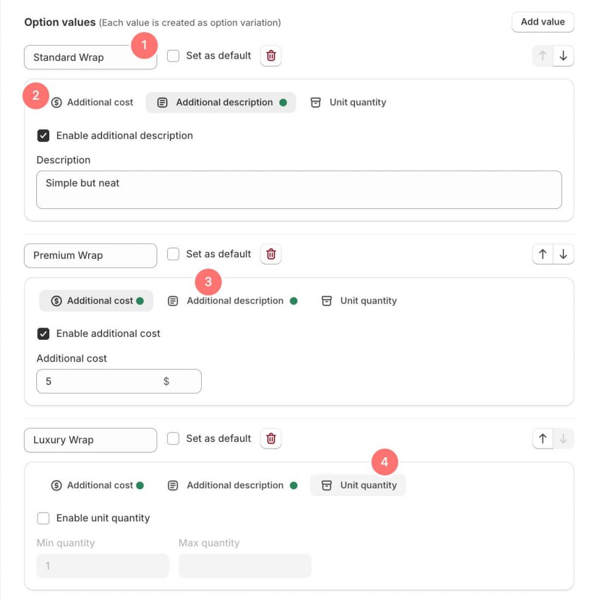This screenshot has height=601, width=595.
Task: Click disabled down arrow for Luxury Wrap
Action: click(563, 438)
